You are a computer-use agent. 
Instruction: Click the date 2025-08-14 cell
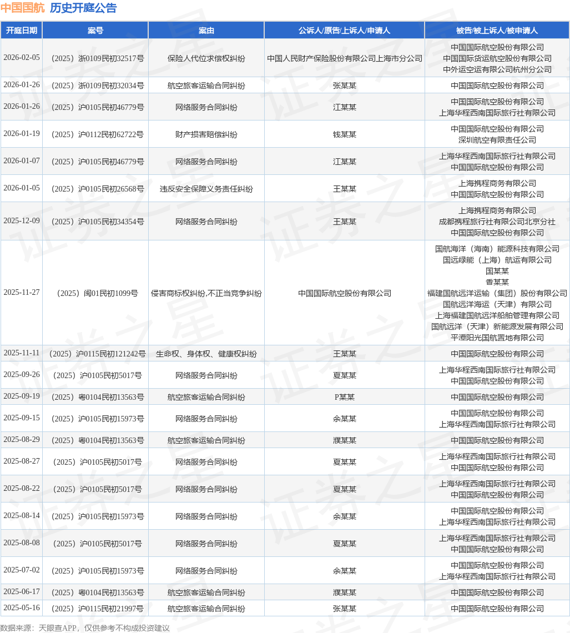22,515
